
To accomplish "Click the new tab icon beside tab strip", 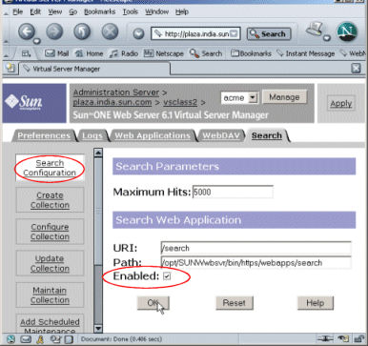I will pyautogui.click(x=10, y=68).
